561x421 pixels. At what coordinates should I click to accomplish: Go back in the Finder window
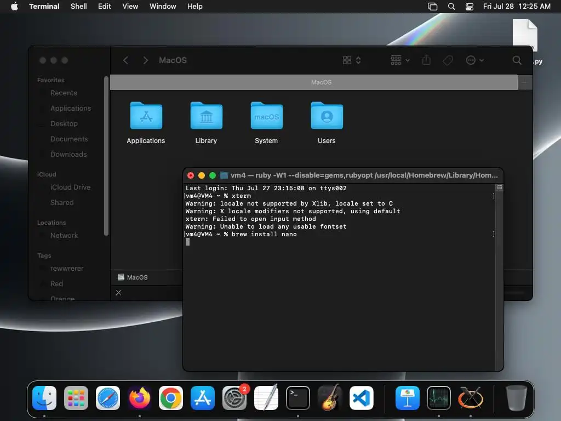(x=125, y=60)
